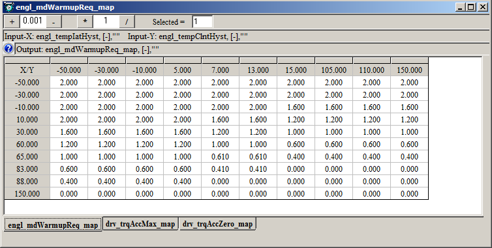
Task: Select row header 60.000
Action: point(27,144)
